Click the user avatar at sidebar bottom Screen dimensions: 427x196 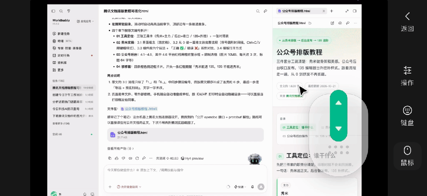click(53, 194)
